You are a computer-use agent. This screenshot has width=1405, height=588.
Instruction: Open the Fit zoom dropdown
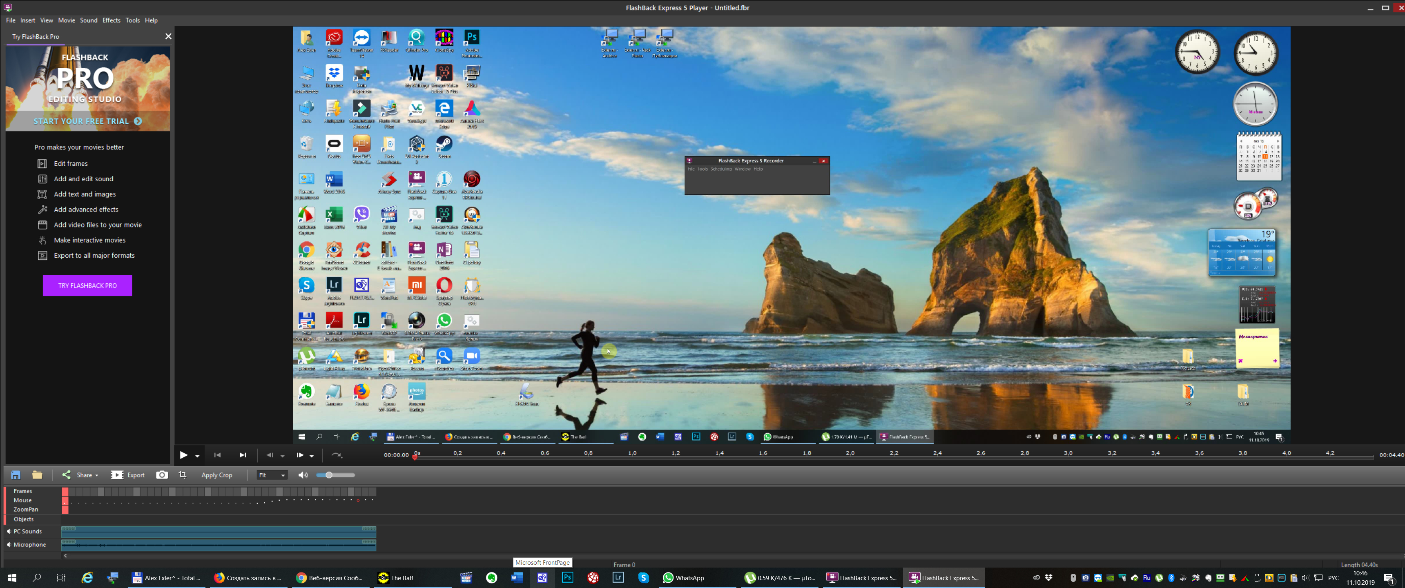coord(272,475)
